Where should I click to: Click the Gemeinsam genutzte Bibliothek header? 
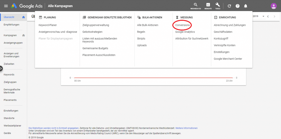coord(107,17)
